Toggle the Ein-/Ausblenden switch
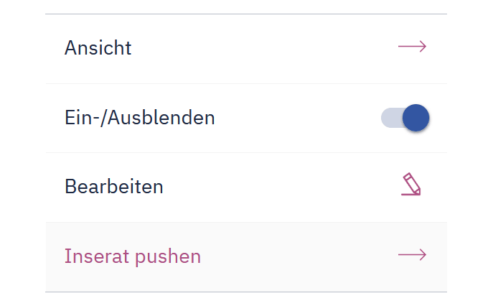 405,118
